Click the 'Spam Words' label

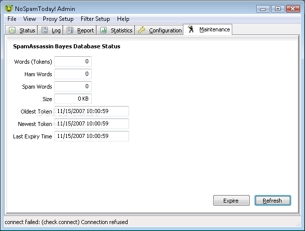[37, 87]
